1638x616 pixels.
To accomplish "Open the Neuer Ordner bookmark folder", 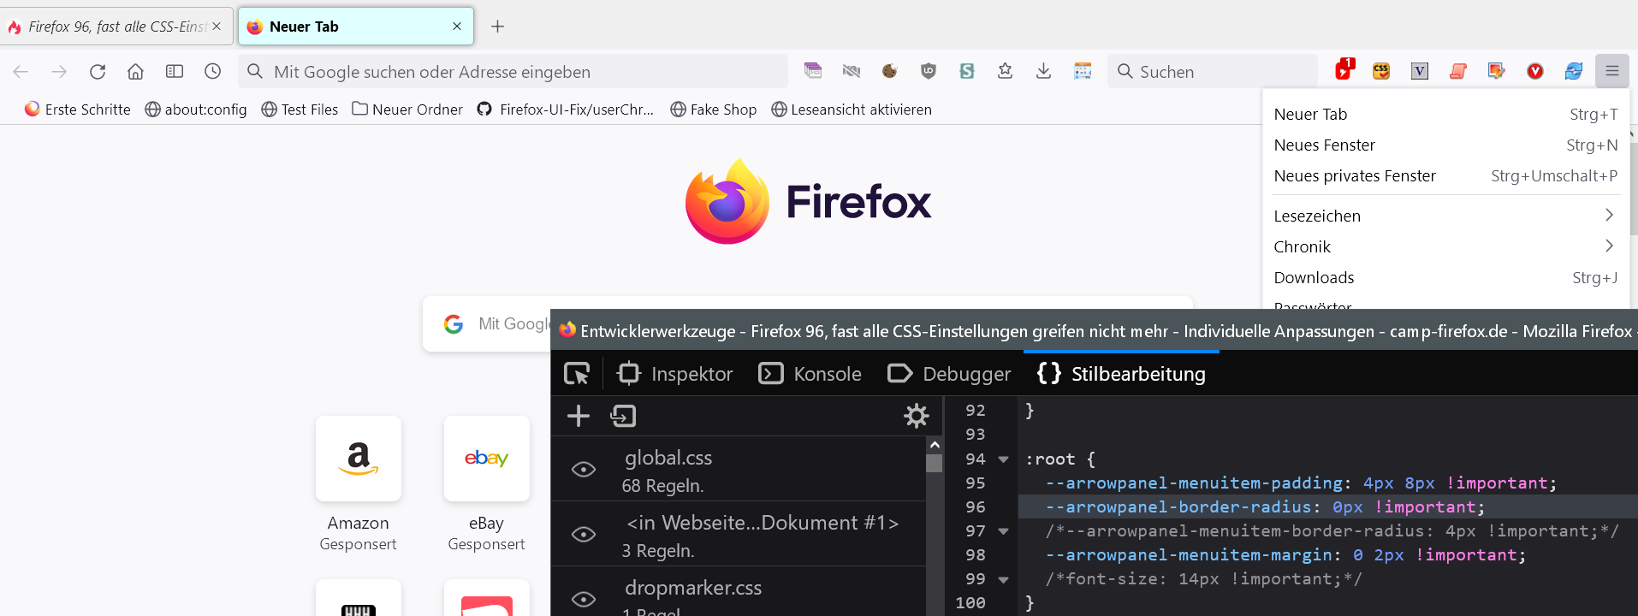I will 407,110.
